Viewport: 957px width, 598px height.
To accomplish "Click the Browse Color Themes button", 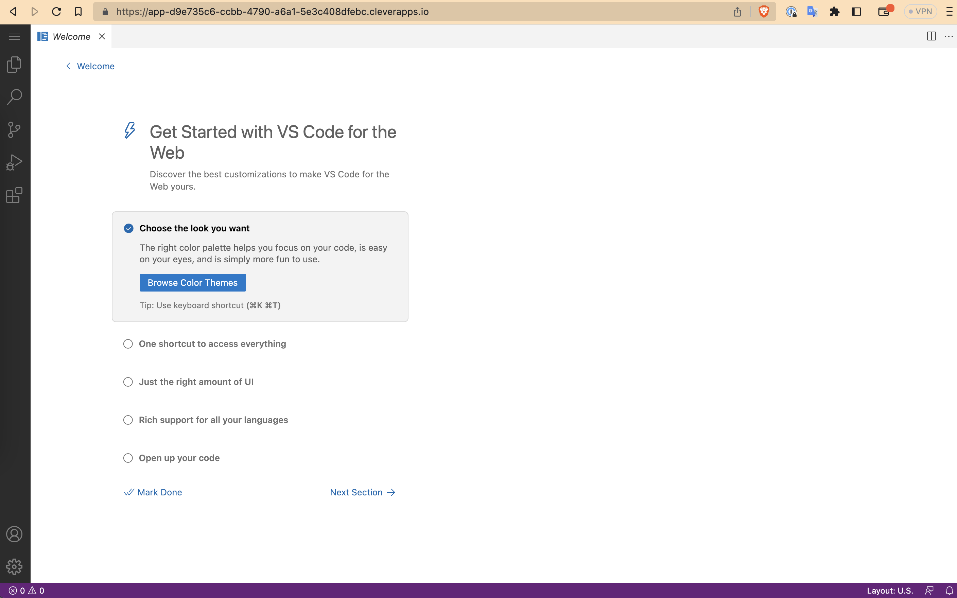I will point(193,282).
